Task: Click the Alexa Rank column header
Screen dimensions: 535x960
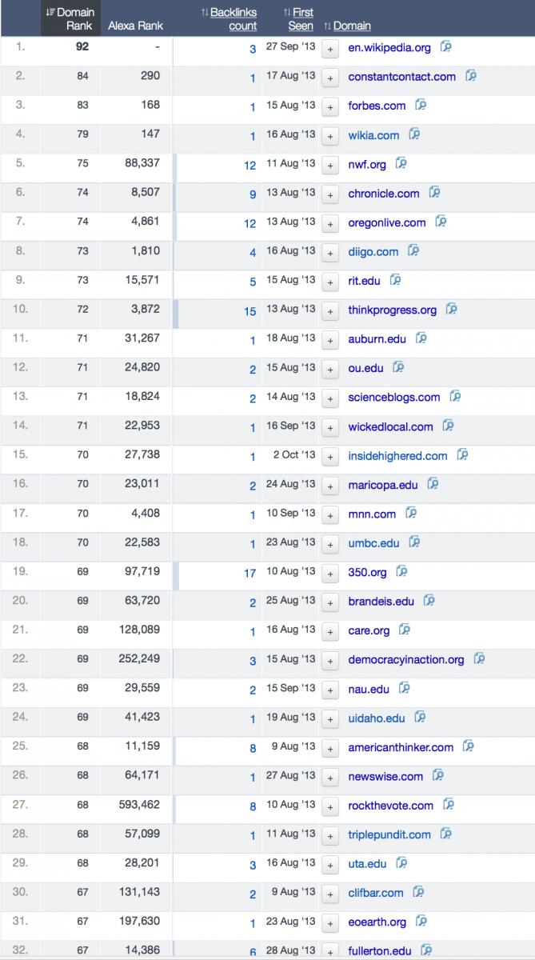Action: tap(135, 26)
